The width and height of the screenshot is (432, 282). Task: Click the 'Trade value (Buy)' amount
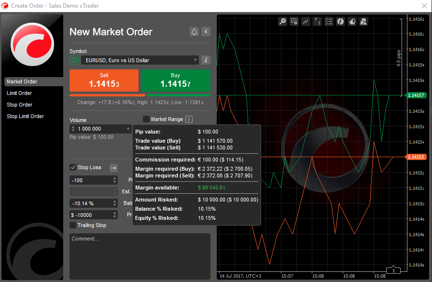click(215, 141)
